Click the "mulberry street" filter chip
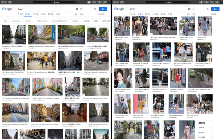 click(x=42, y=21)
